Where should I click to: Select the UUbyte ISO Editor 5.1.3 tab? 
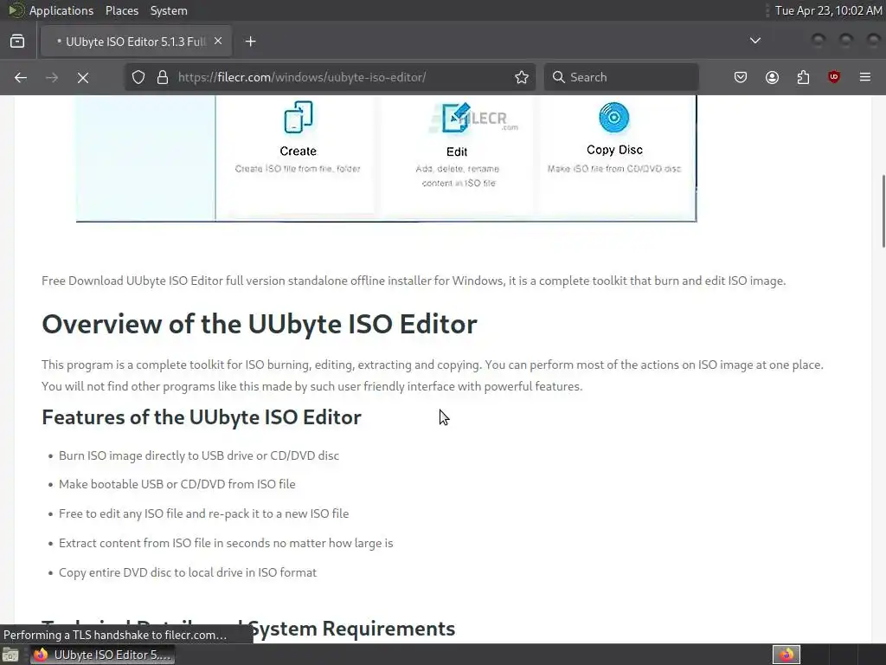[136, 42]
